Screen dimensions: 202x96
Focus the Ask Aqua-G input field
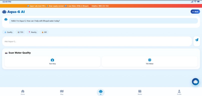coord(97,41)
